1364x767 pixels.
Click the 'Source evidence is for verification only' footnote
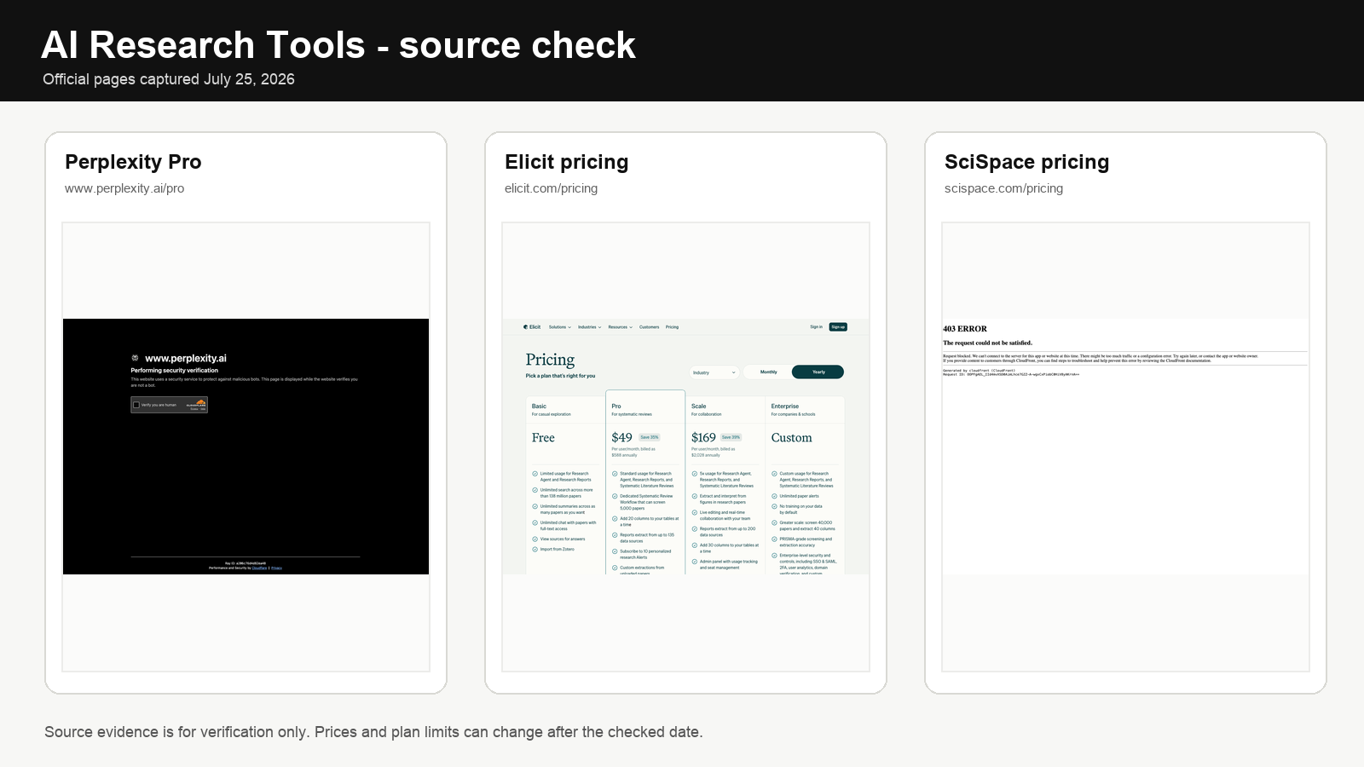[x=373, y=732]
